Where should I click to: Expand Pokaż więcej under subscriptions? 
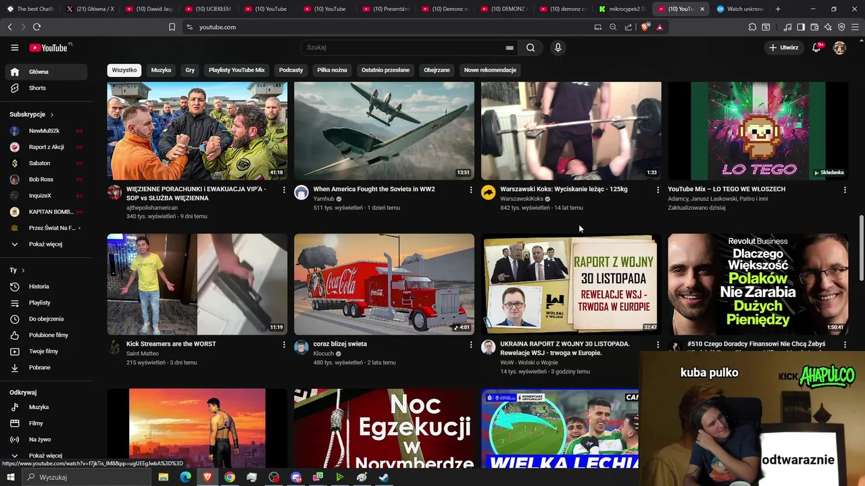point(45,244)
